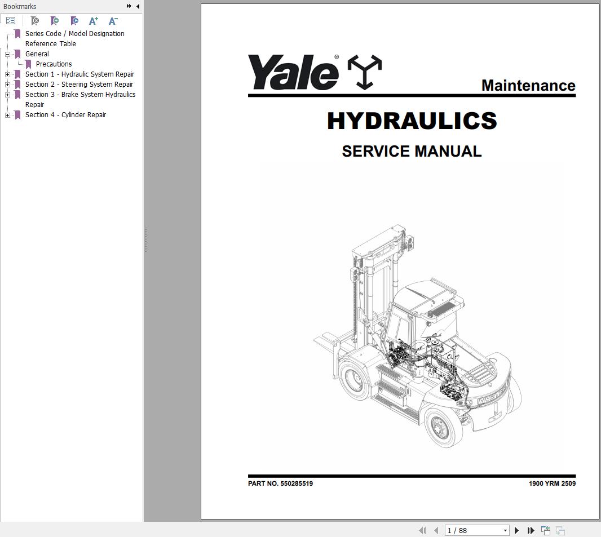Screen dimensions: 601x537
Task: Select Section 3 - Brake System Hydraulics bookmark
Action: point(81,99)
